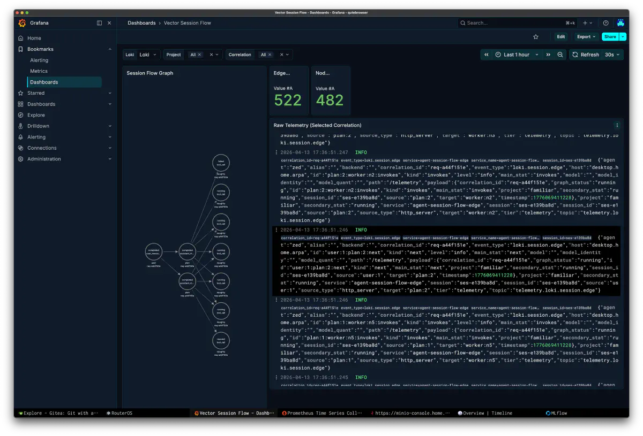Click the 17:36:51.247 log timestamp
This screenshot has width=643, height=436.
(x=314, y=152)
